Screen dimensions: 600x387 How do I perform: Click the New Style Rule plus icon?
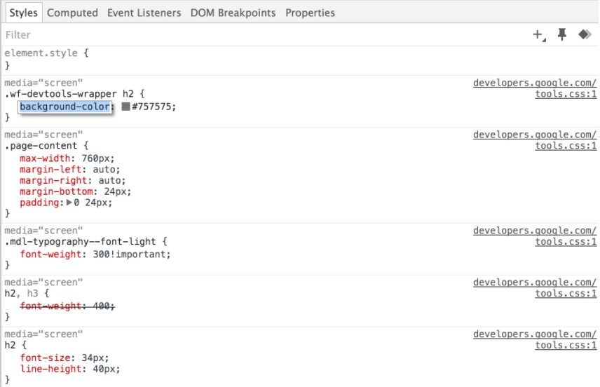coord(538,35)
